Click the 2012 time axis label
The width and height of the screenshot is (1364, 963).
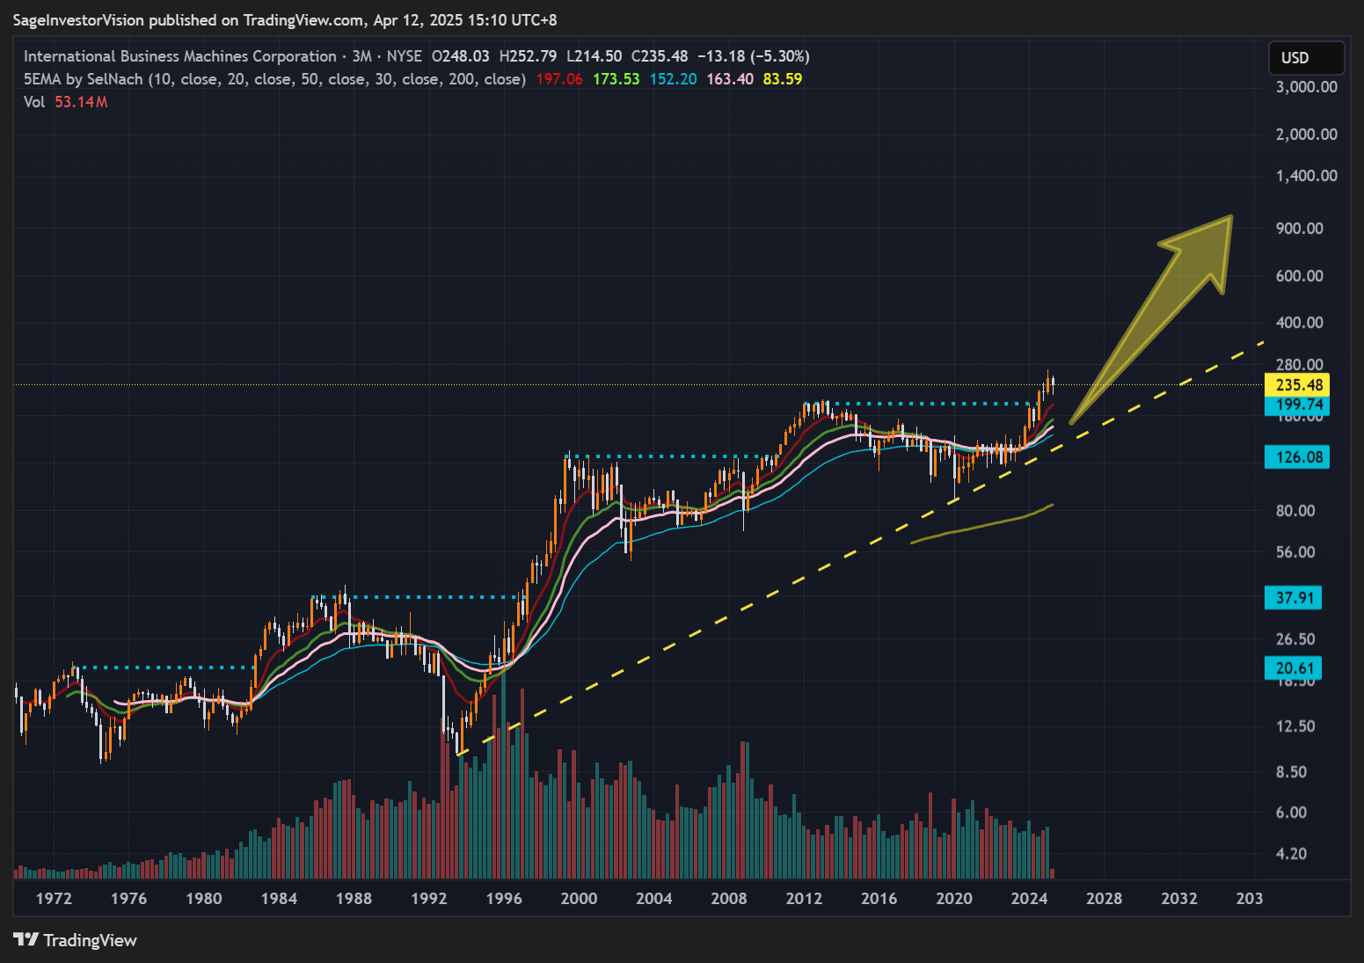804,899
